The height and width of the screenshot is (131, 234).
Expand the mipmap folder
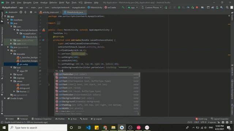tap(11, 78)
